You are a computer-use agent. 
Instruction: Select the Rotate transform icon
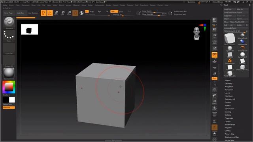click(x=69, y=13)
